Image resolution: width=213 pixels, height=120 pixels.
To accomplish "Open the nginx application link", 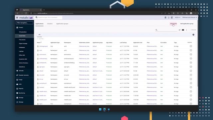I will pos(41,104).
